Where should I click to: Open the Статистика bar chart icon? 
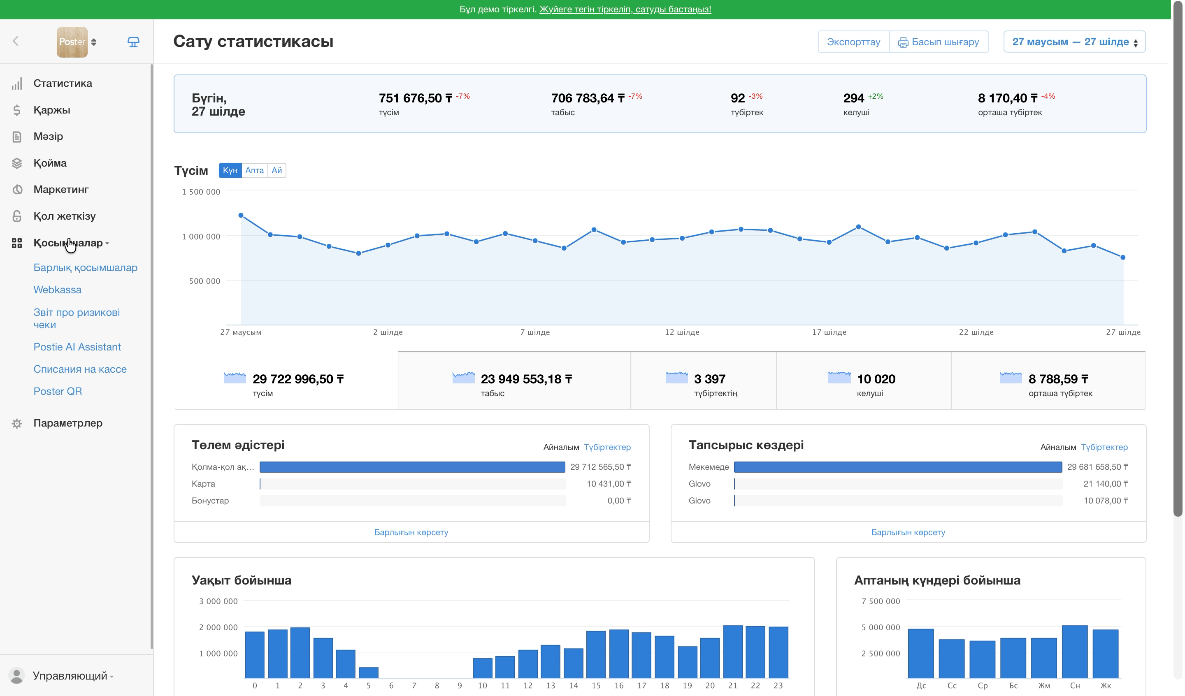click(x=17, y=84)
